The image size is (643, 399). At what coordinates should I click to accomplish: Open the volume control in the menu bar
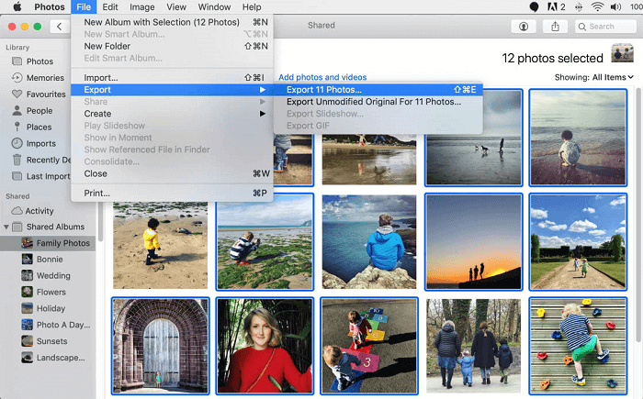[615, 6]
